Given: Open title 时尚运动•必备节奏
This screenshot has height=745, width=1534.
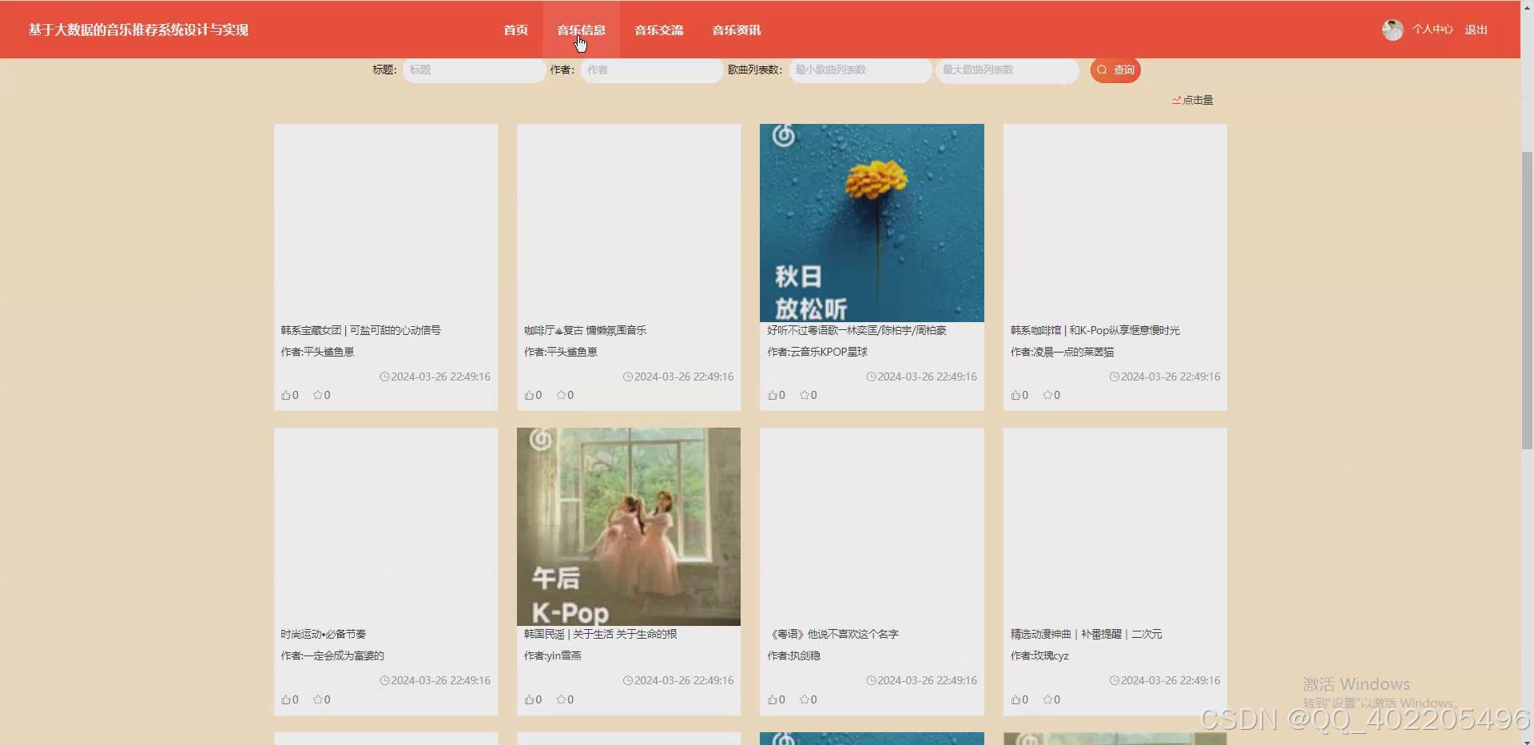Looking at the screenshot, I should (323, 634).
